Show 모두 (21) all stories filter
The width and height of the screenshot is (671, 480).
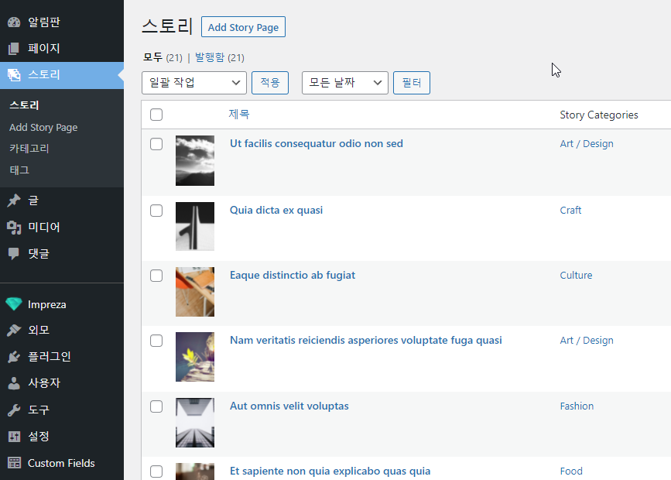coord(163,57)
